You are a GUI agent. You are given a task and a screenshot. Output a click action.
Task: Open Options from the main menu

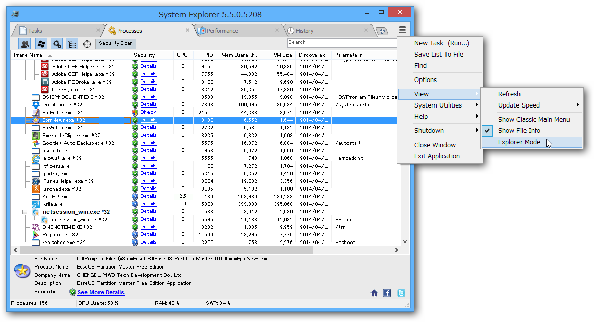pos(440,80)
